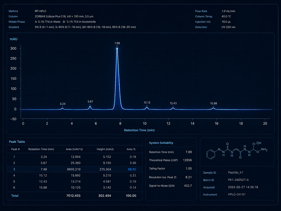Click the 'Retention Time (min)' x-axis title

coord(139,130)
